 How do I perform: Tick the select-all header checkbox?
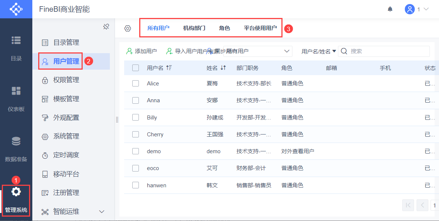click(x=136, y=68)
